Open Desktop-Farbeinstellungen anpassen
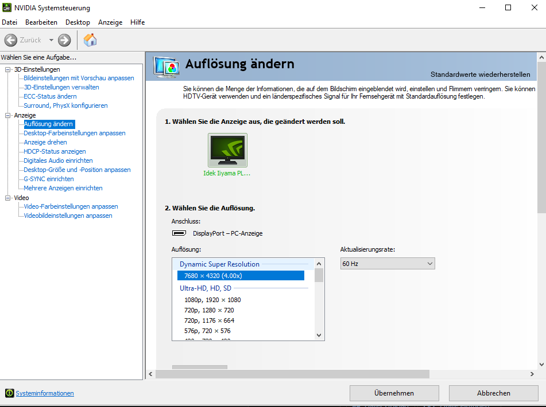Image resolution: width=546 pixels, height=407 pixels. pos(75,133)
